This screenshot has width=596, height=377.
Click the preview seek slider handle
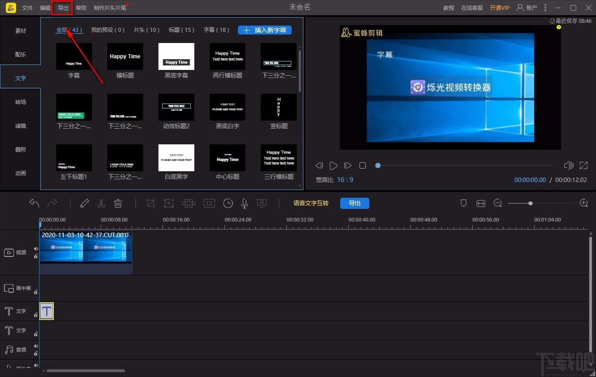[x=378, y=165]
